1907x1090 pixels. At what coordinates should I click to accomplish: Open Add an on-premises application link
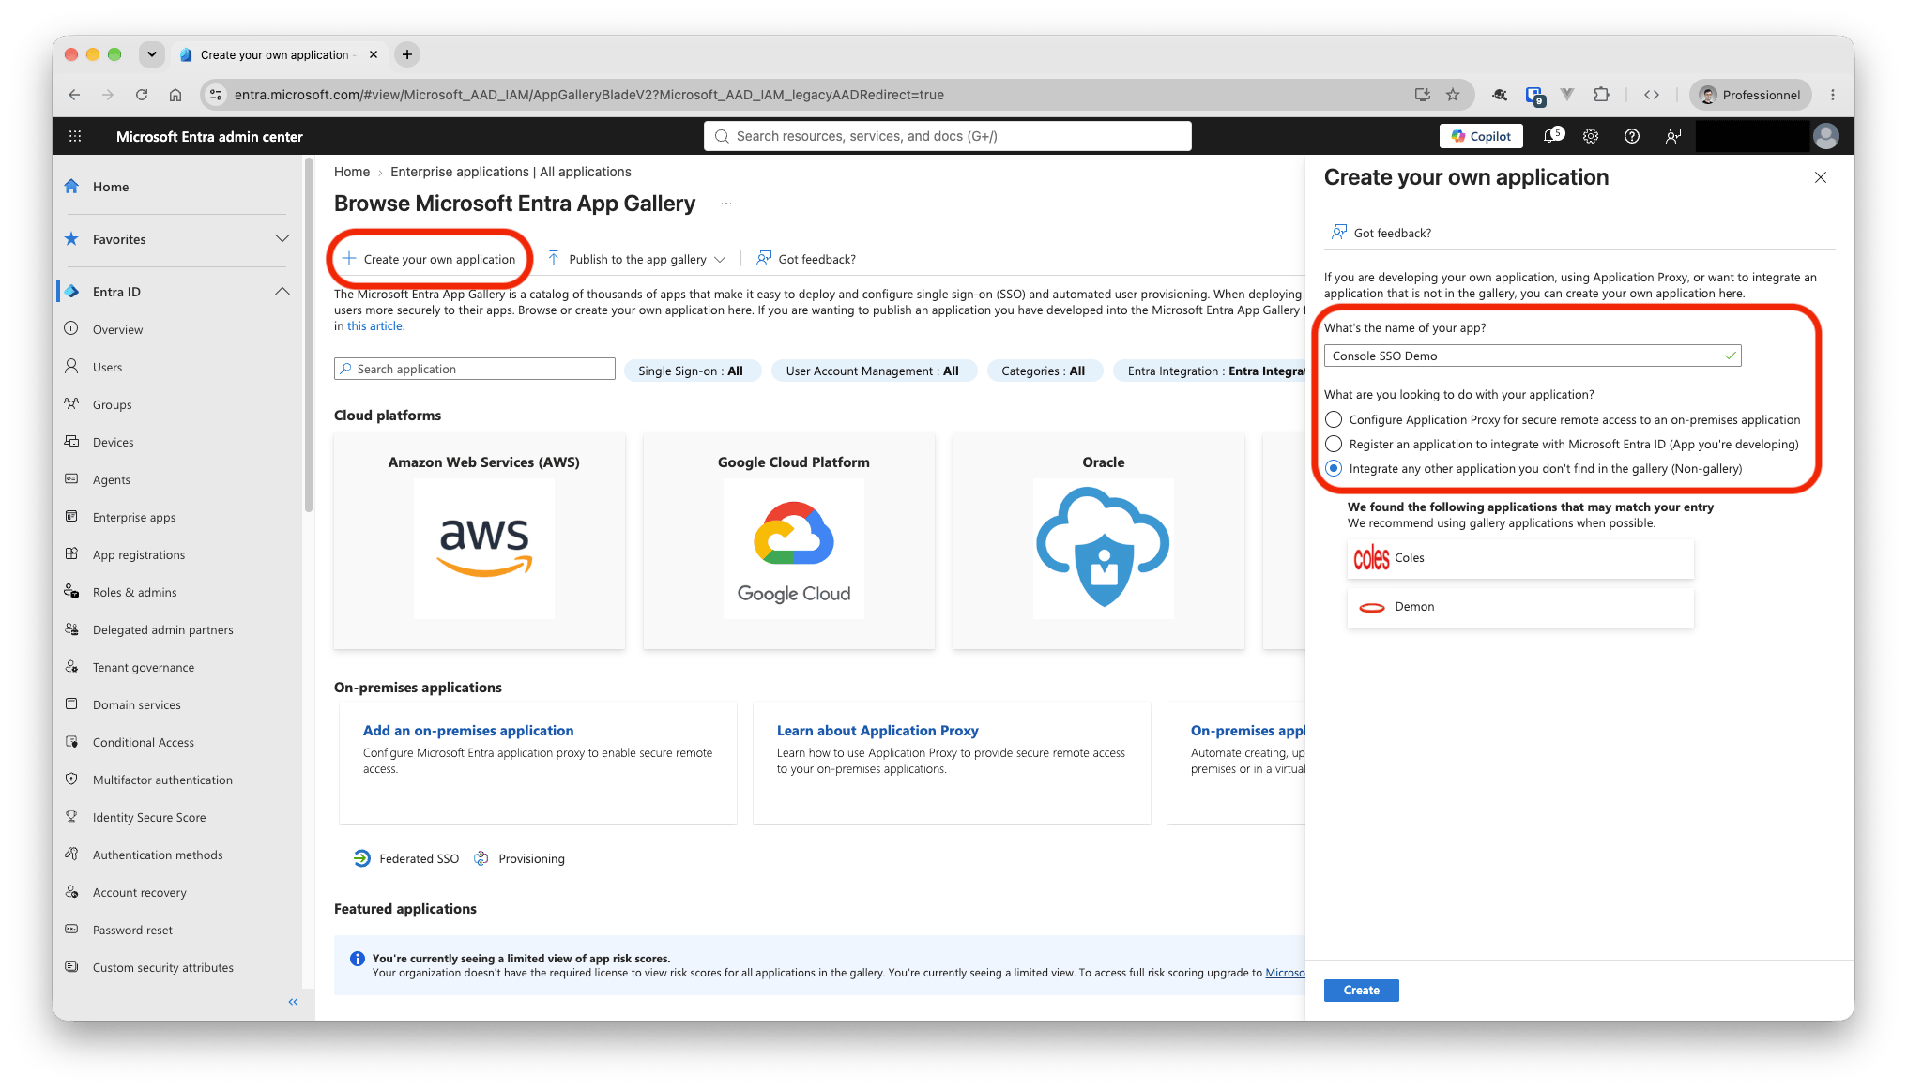pos(468,730)
